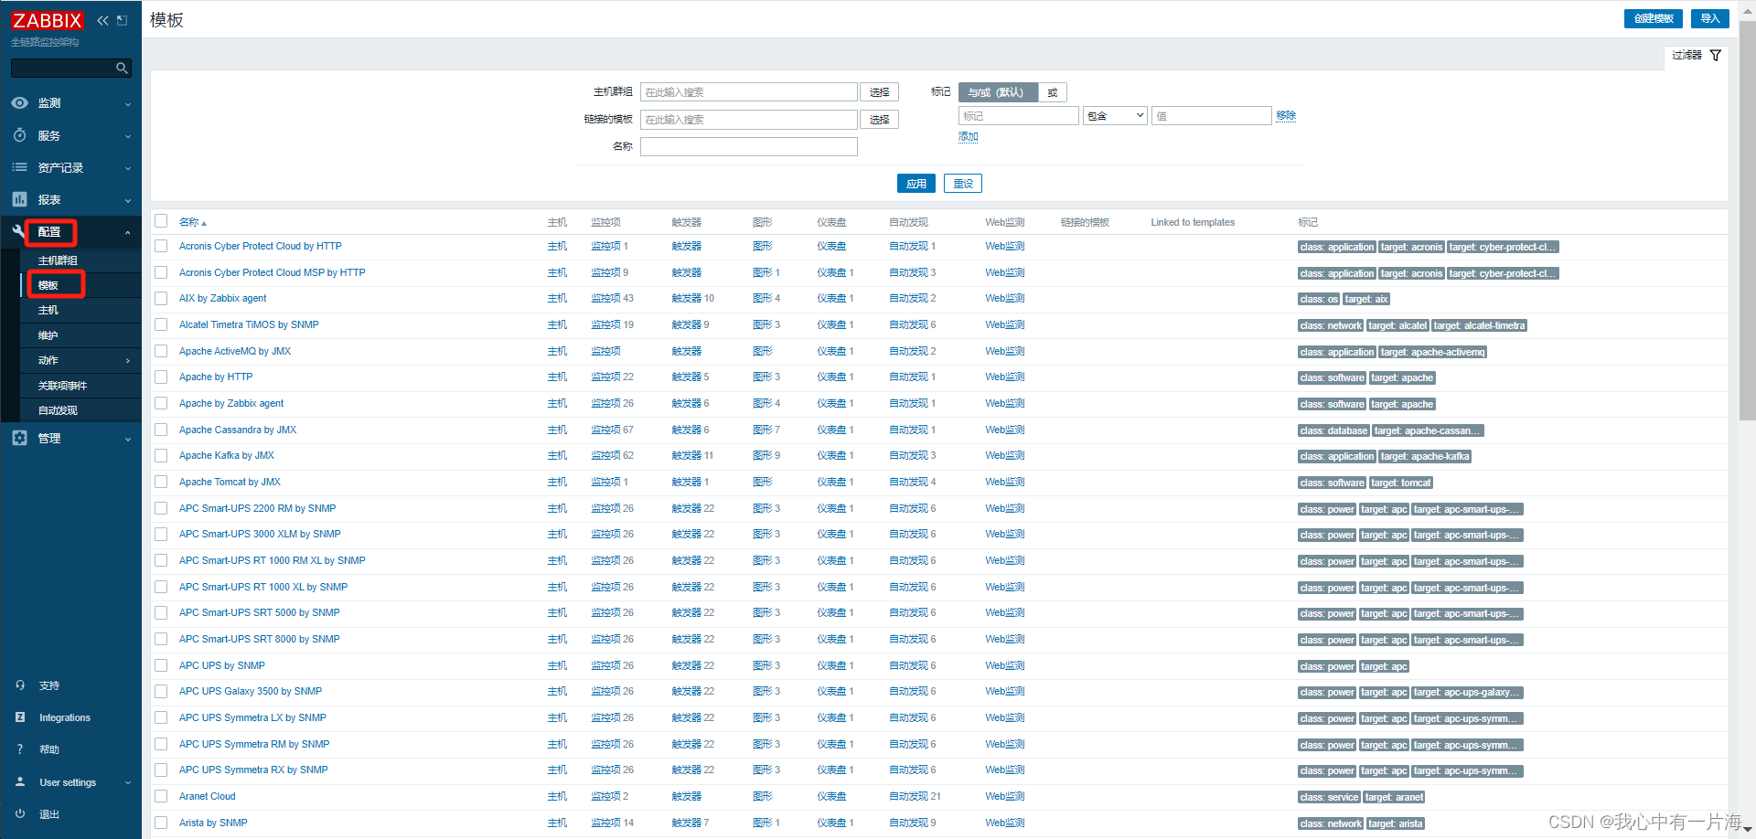The height and width of the screenshot is (839, 1756).
Task: Select the 与/或 (默认) tag mode
Action: pyautogui.click(x=998, y=92)
